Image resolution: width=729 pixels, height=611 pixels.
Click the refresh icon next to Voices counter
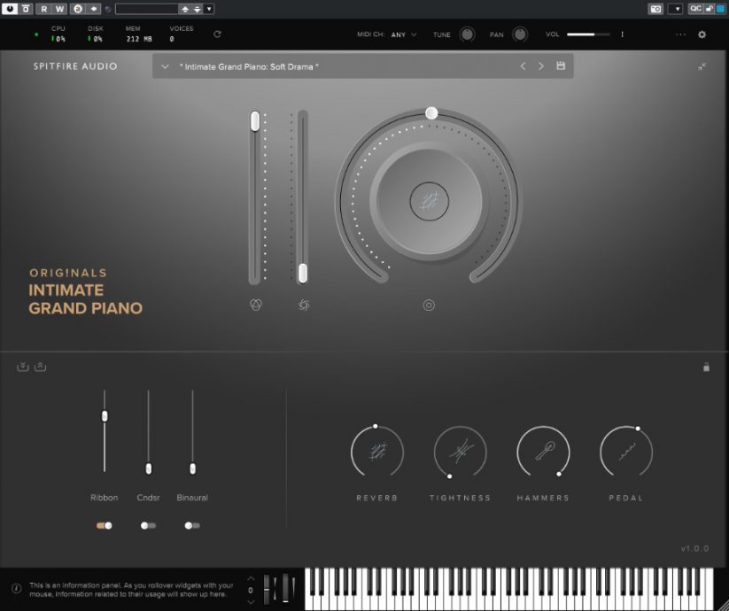[217, 35]
